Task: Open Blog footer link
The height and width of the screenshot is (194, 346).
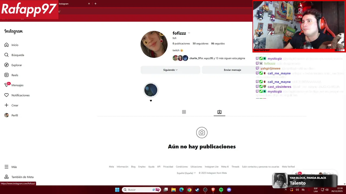Action: click(133, 167)
